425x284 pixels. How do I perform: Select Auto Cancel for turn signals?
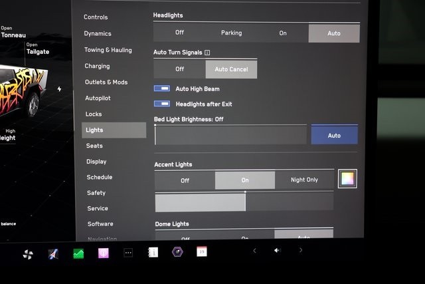coord(231,69)
